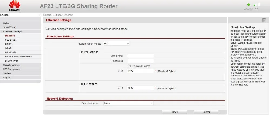Viewport: 270px width, 115px height.
Task: Click the Ethernet port mode label
Action: (x=90, y=44)
